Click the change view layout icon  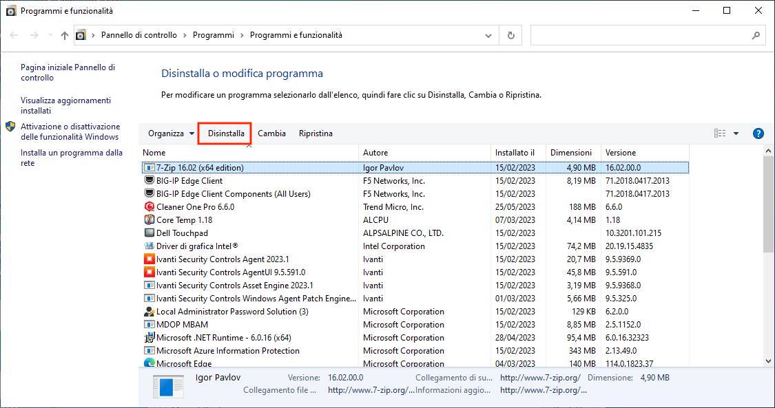tap(720, 133)
